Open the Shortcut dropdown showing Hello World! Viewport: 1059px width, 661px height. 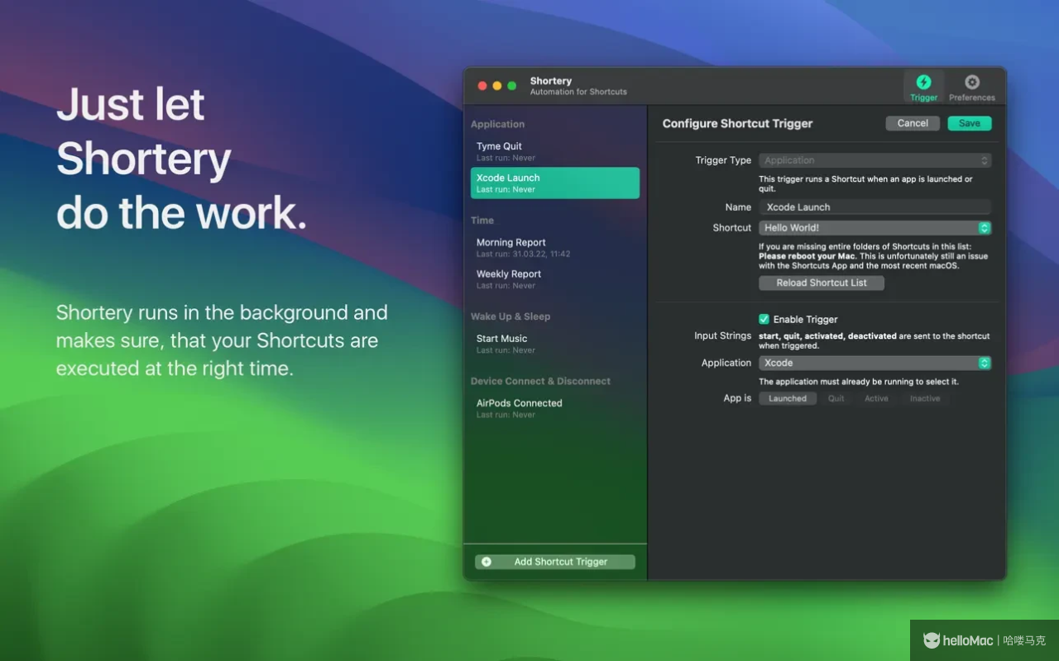tap(875, 228)
